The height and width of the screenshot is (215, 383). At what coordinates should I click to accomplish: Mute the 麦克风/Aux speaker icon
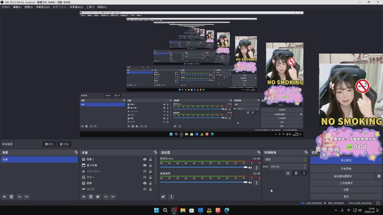click(250, 168)
